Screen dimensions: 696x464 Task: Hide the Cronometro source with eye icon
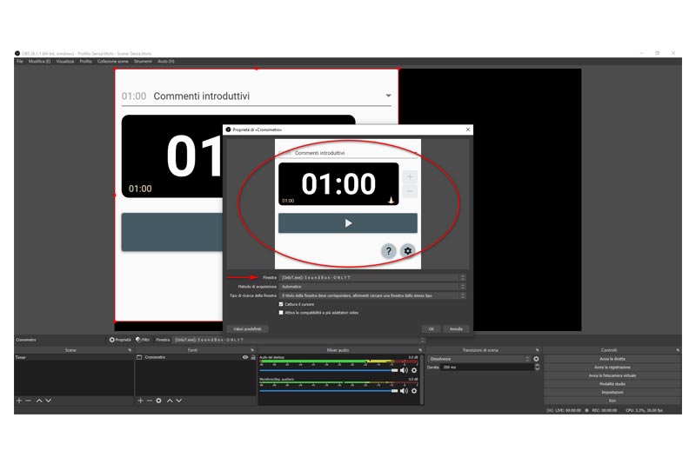[245, 357]
